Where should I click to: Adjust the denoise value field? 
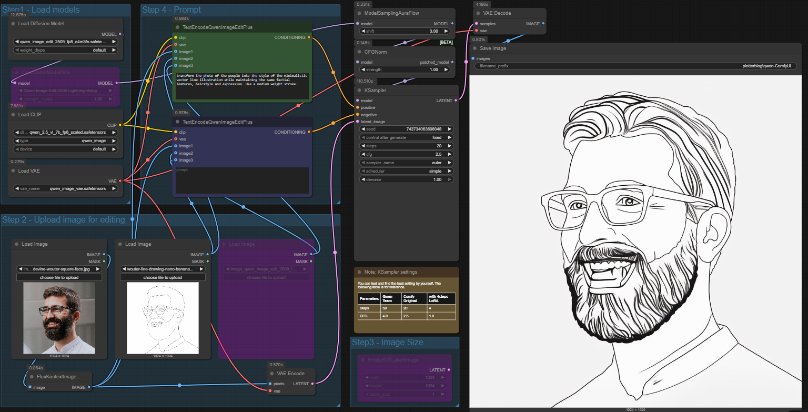(406, 179)
